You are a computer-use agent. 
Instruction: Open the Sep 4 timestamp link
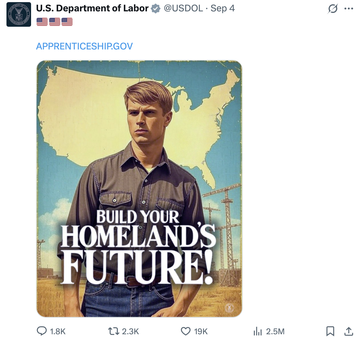tap(222, 8)
